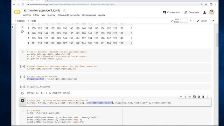Bookmark this page with the star icon

click(x=206, y=5)
